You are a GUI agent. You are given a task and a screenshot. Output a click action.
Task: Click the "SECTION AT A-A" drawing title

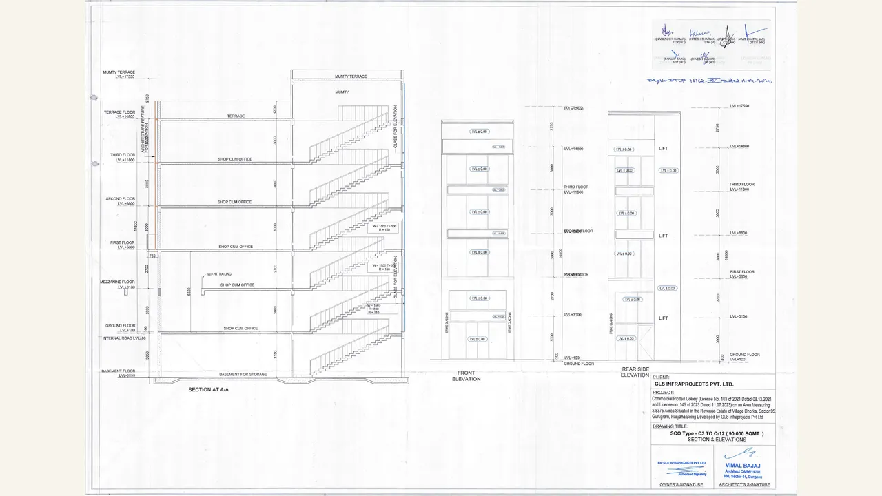(208, 390)
